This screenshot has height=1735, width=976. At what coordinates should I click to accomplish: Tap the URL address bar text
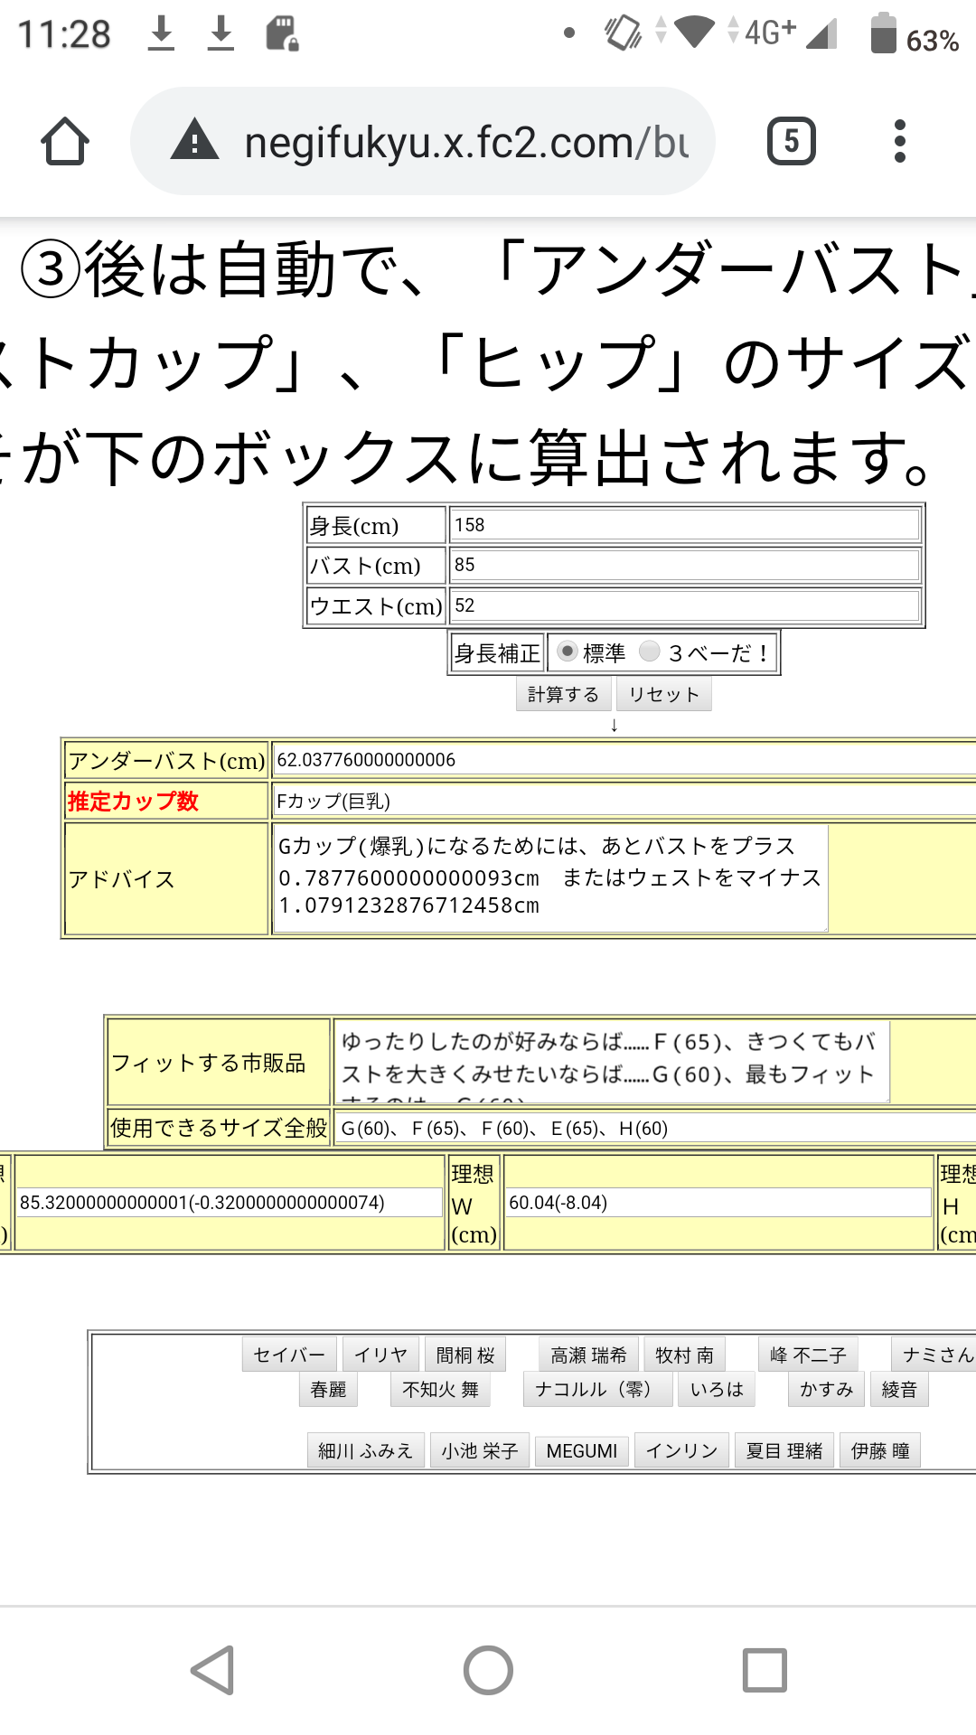pos(465,142)
